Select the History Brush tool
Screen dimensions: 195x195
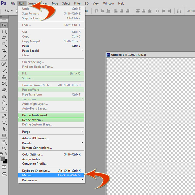(x=4, y=84)
